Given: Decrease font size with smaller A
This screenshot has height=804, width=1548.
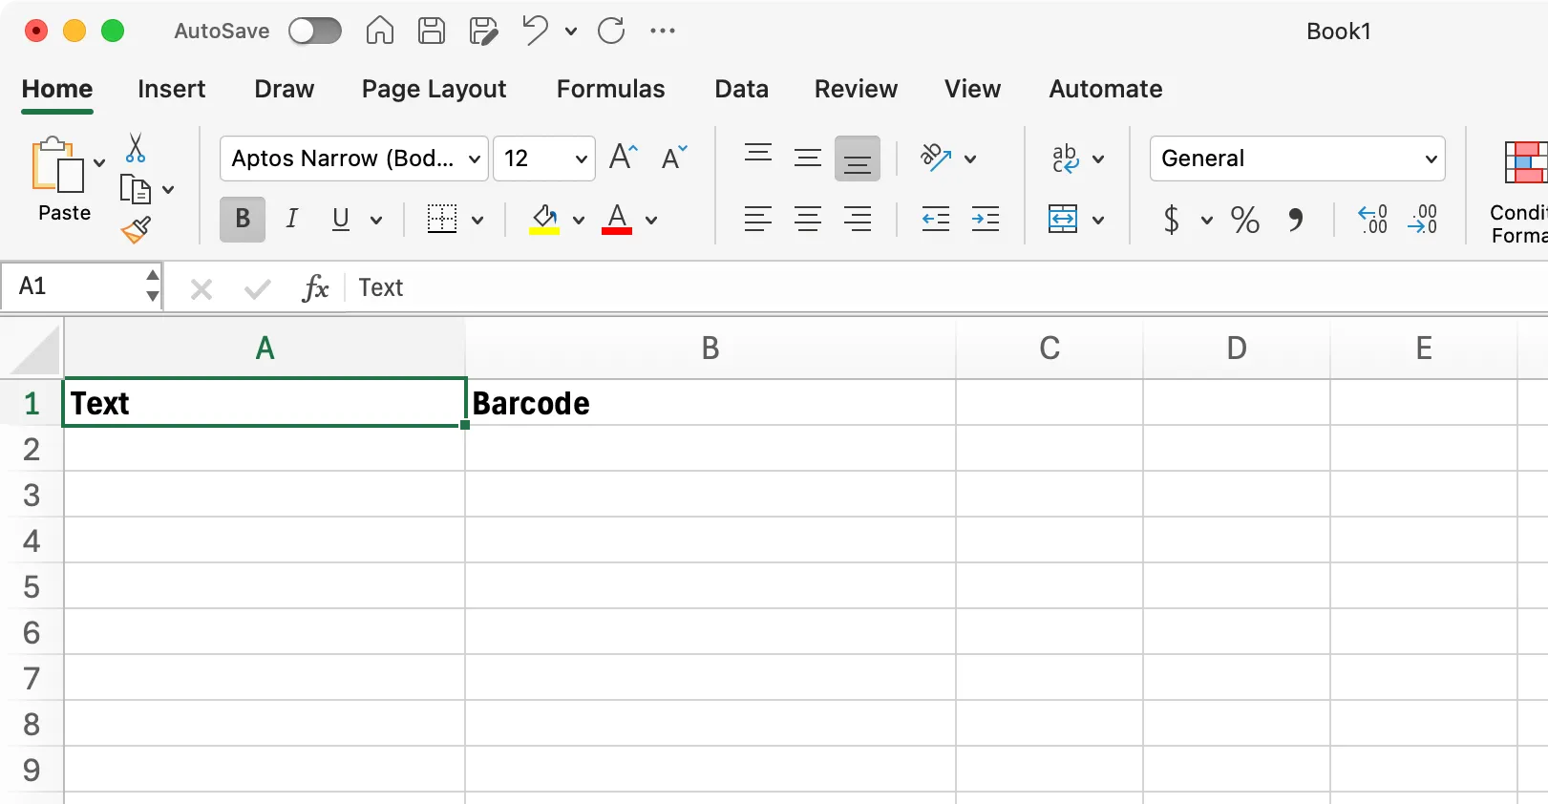Looking at the screenshot, I should click(x=674, y=157).
